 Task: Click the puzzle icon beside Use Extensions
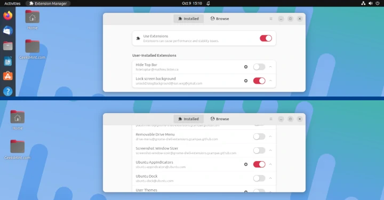pyautogui.click(x=138, y=38)
